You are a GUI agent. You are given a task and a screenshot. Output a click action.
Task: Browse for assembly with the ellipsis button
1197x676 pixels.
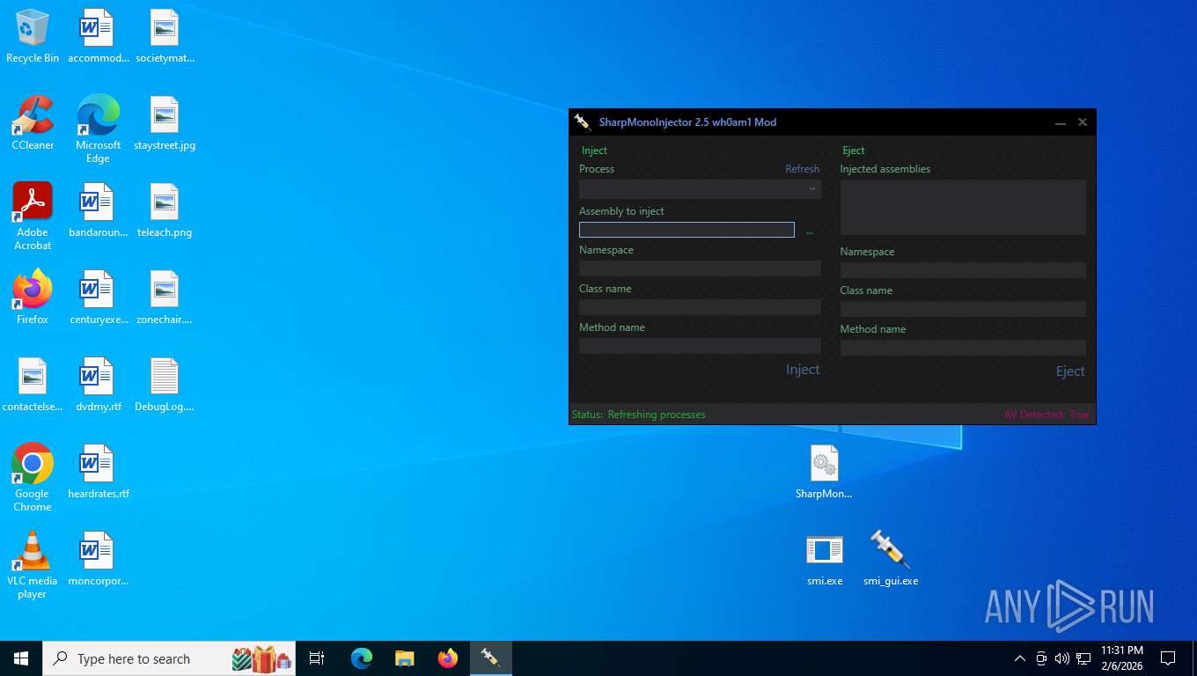tap(810, 231)
